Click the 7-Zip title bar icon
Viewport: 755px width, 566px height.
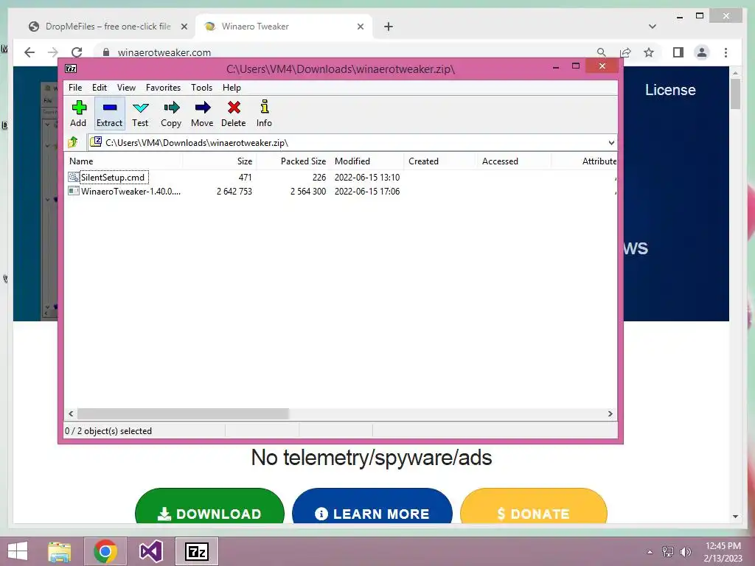click(71, 69)
